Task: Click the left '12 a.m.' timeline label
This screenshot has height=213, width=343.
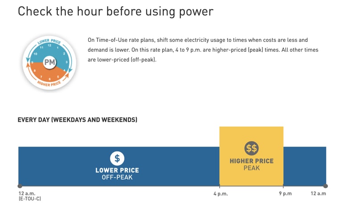Action: tap(27, 194)
